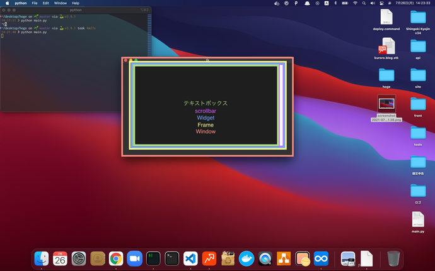Open Control Center in the menu bar
This screenshot has width=435, height=271.
coord(381,3)
